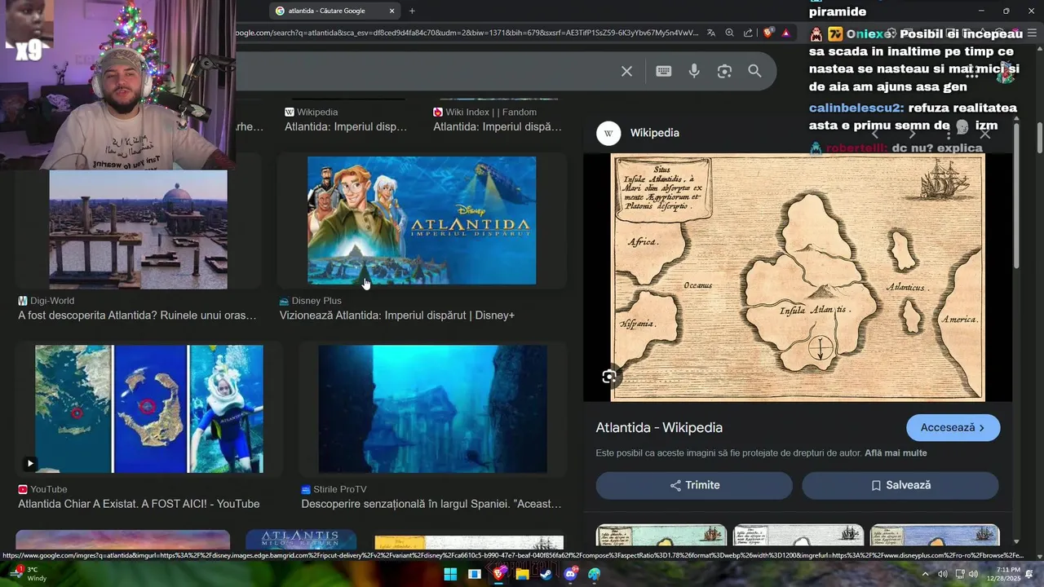Open 'Descoperire senzațională în largul Spaniei' title

431,504
